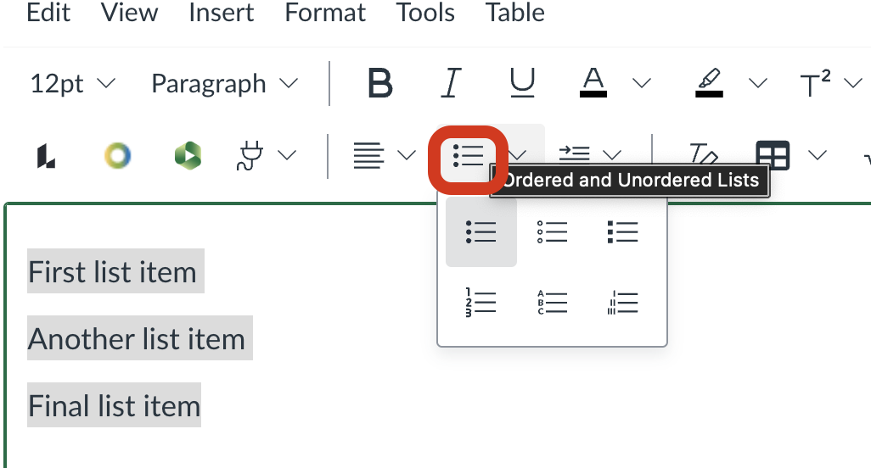Click the green Panopto-style app icon

point(188,155)
